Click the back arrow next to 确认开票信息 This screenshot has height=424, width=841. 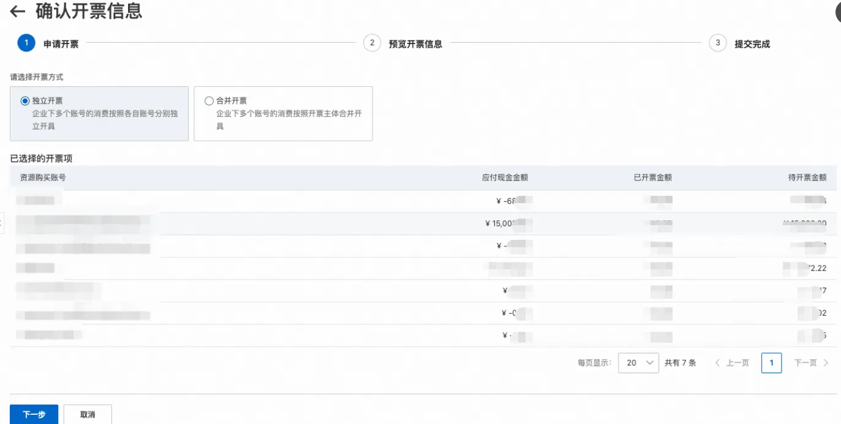click(x=17, y=10)
